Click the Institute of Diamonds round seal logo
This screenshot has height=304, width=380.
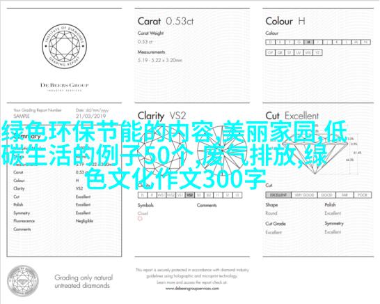point(64,46)
